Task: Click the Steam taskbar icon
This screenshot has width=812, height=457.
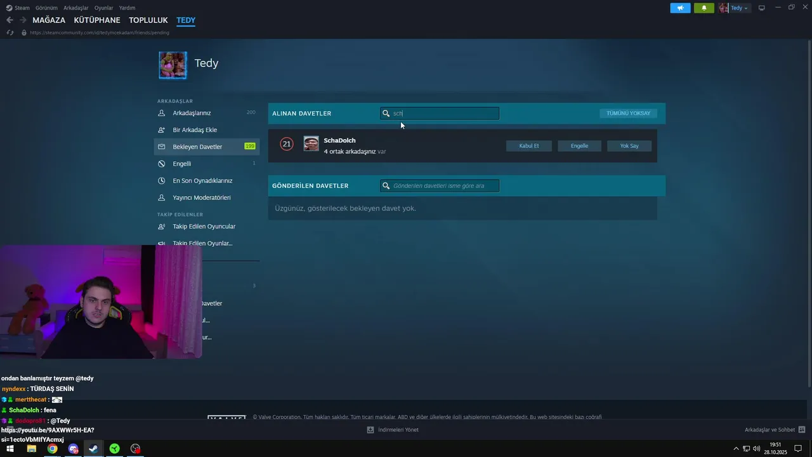Action: (x=93, y=449)
